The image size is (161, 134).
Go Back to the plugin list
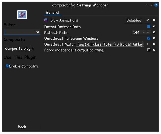(22, 127)
